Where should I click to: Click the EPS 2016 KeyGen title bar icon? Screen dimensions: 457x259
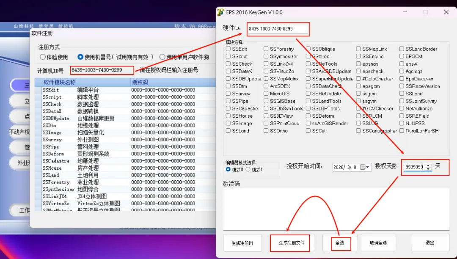pos(220,12)
